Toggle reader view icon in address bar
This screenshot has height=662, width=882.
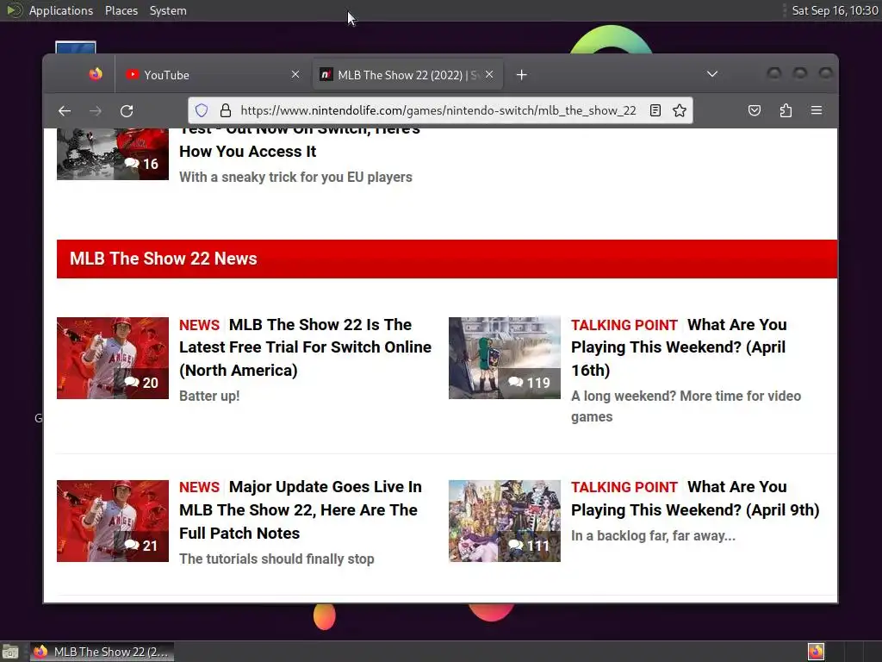(x=655, y=110)
